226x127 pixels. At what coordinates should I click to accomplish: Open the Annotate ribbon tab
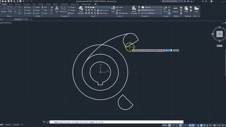click(x=18, y=4)
